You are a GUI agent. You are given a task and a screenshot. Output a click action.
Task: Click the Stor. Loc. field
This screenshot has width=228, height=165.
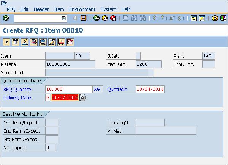tap(208, 64)
